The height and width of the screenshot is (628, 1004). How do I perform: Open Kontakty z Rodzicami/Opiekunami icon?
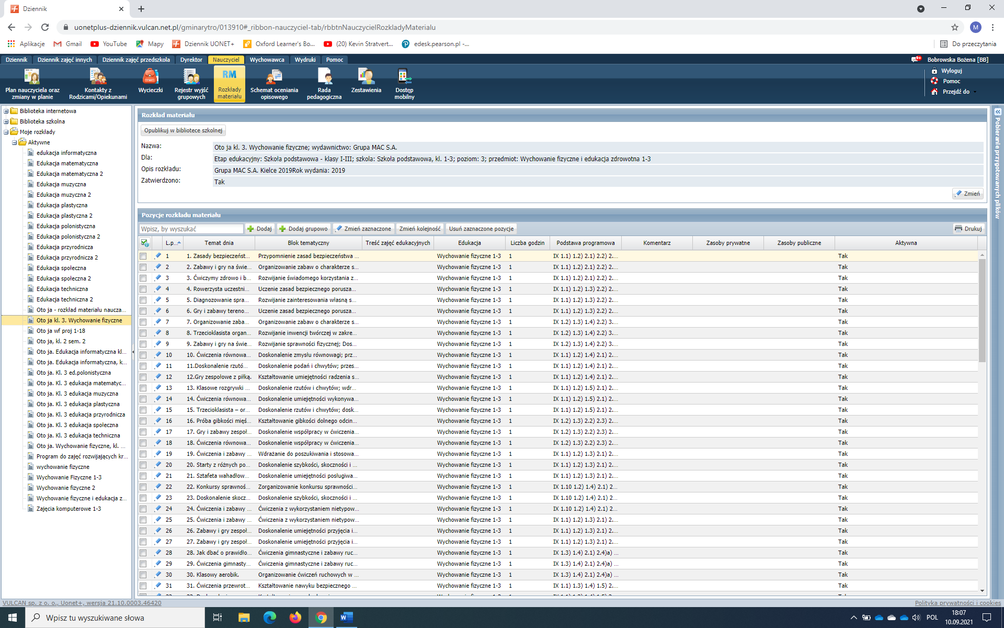click(98, 83)
